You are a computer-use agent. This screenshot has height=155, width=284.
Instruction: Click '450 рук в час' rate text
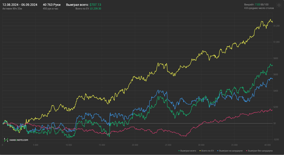point(51,9)
